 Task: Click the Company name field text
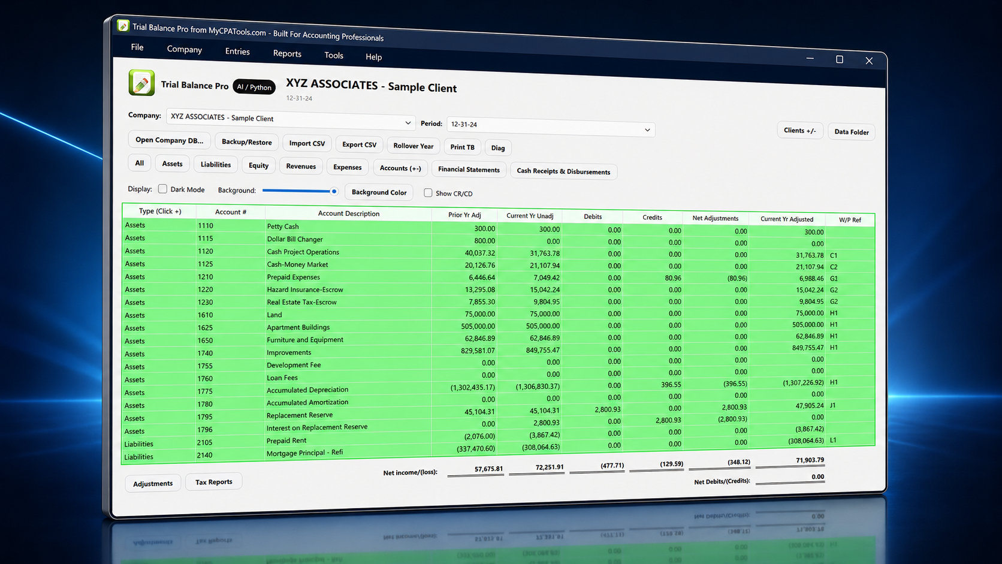pos(222,117)
